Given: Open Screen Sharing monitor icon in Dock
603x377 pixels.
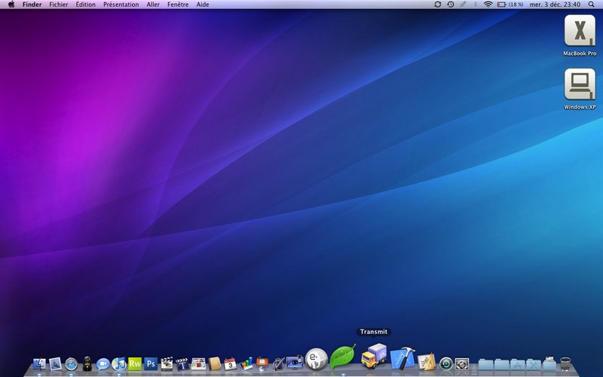Looking at the screenshot, I should pyautogui.click(x=295, y=363).
